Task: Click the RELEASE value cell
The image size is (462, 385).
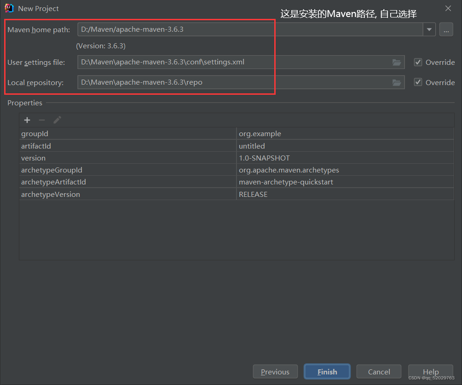Action: click(x=345, y=194)
